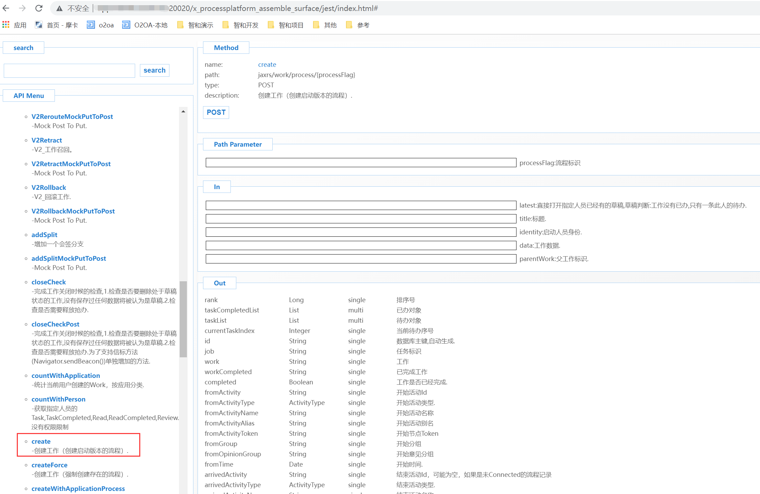Focus the API search text box

(x=69, y=71)
